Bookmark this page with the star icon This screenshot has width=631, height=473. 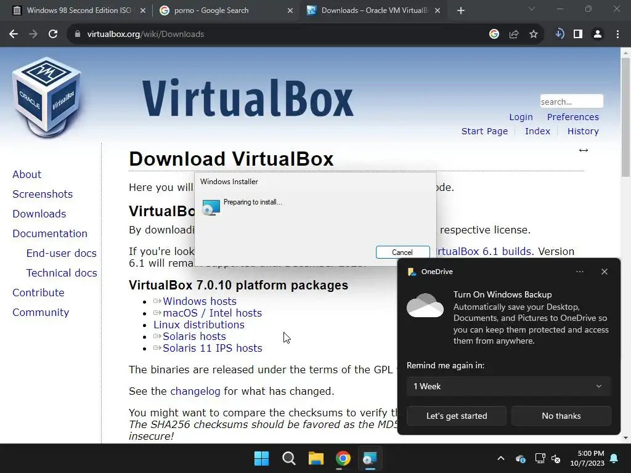pos(534,34)
